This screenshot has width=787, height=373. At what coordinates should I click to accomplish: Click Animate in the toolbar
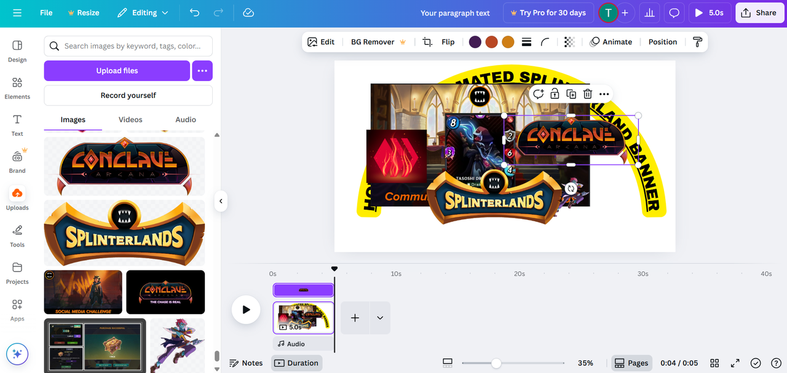[x=611, y=42]
